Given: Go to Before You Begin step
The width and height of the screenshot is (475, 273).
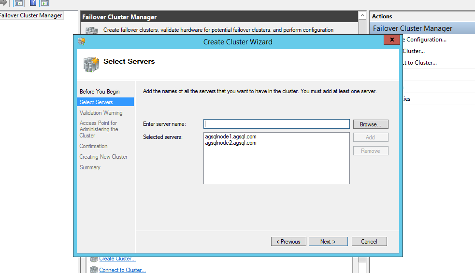Looking at the screenshot, I should (100, 92).
